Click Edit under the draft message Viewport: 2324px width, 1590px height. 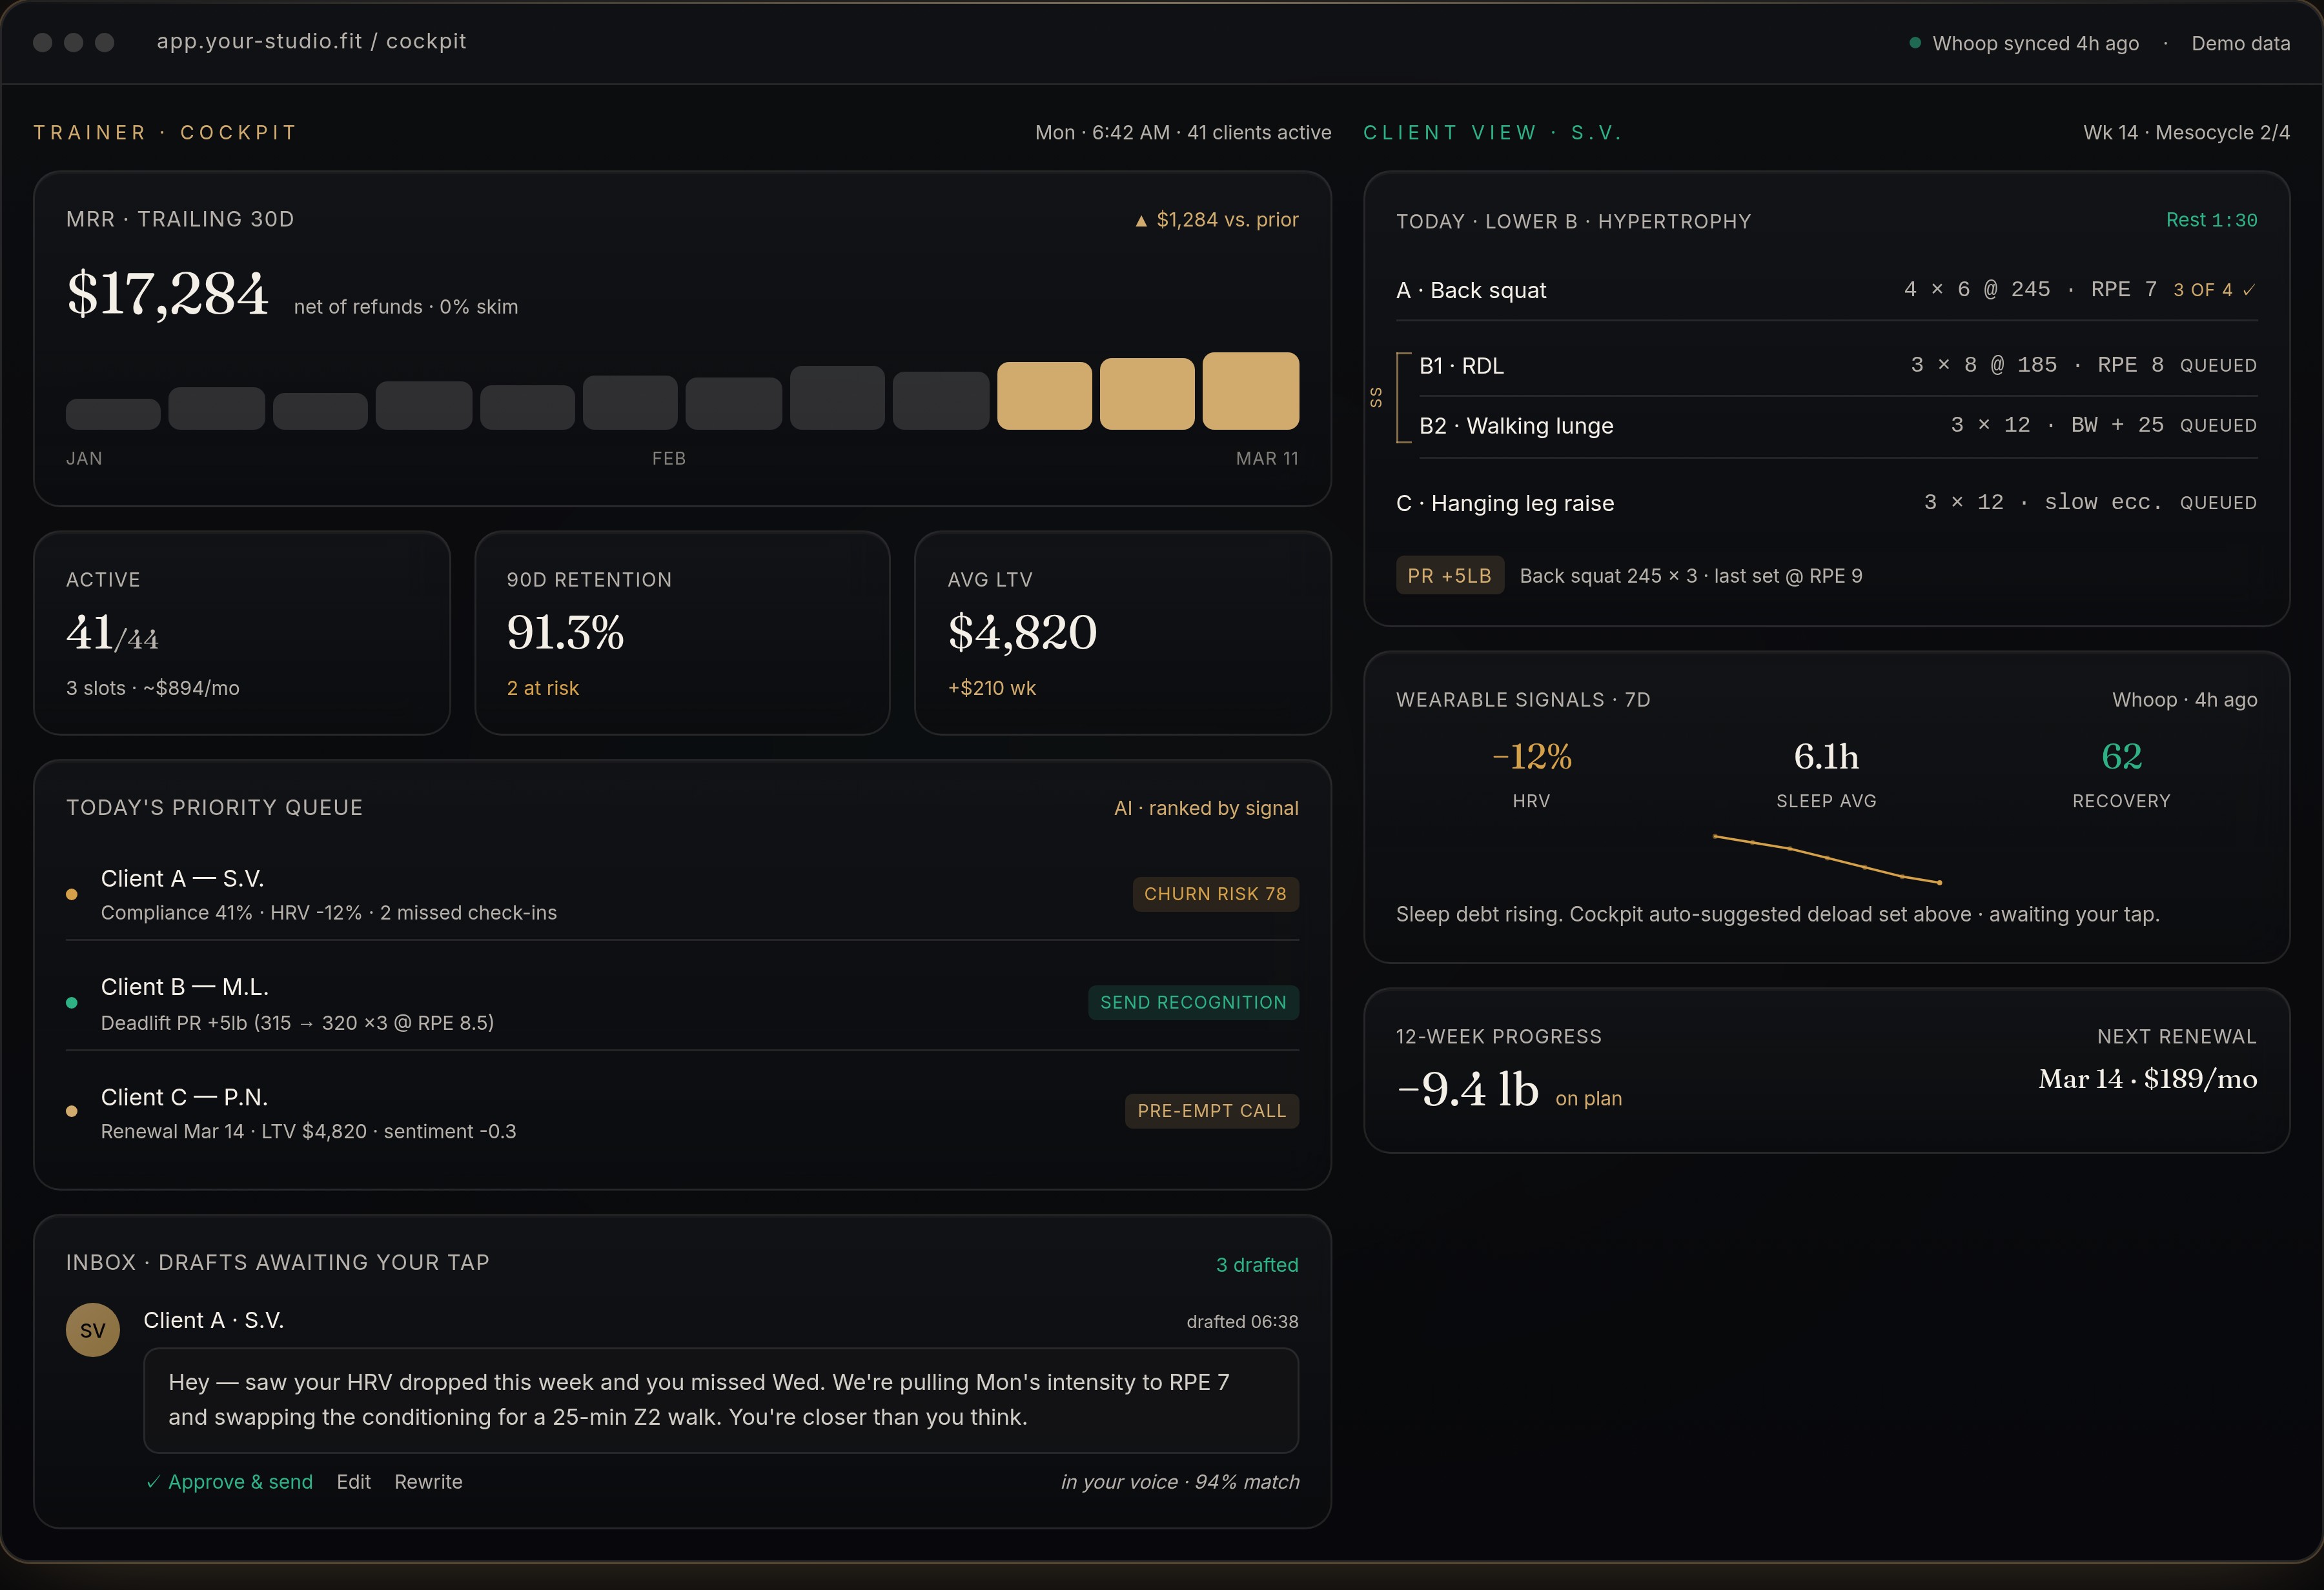353,1482
